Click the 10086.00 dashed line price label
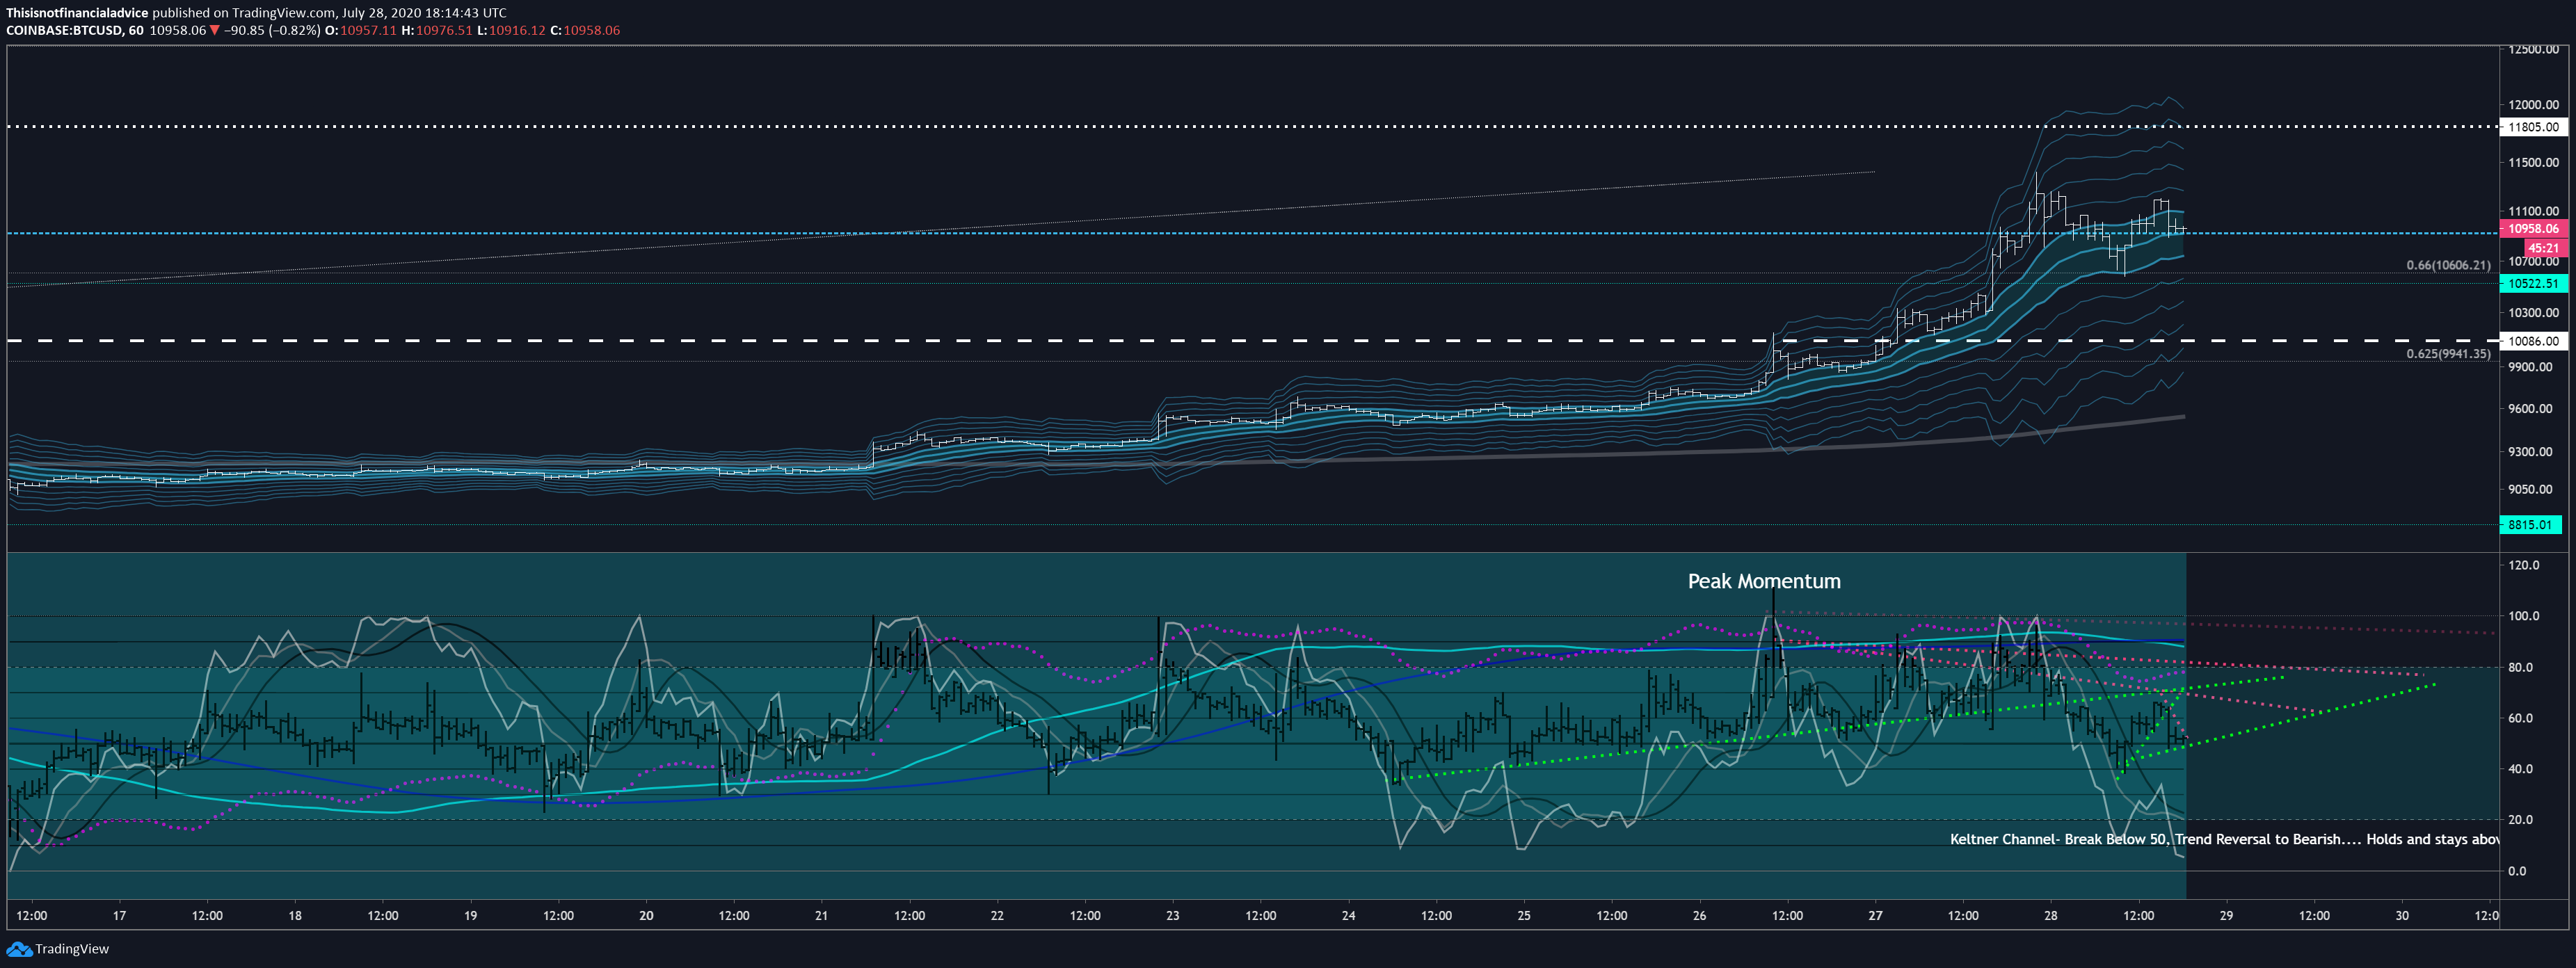The height and width of the screenshot is (968, 2576). [2533, 341]
